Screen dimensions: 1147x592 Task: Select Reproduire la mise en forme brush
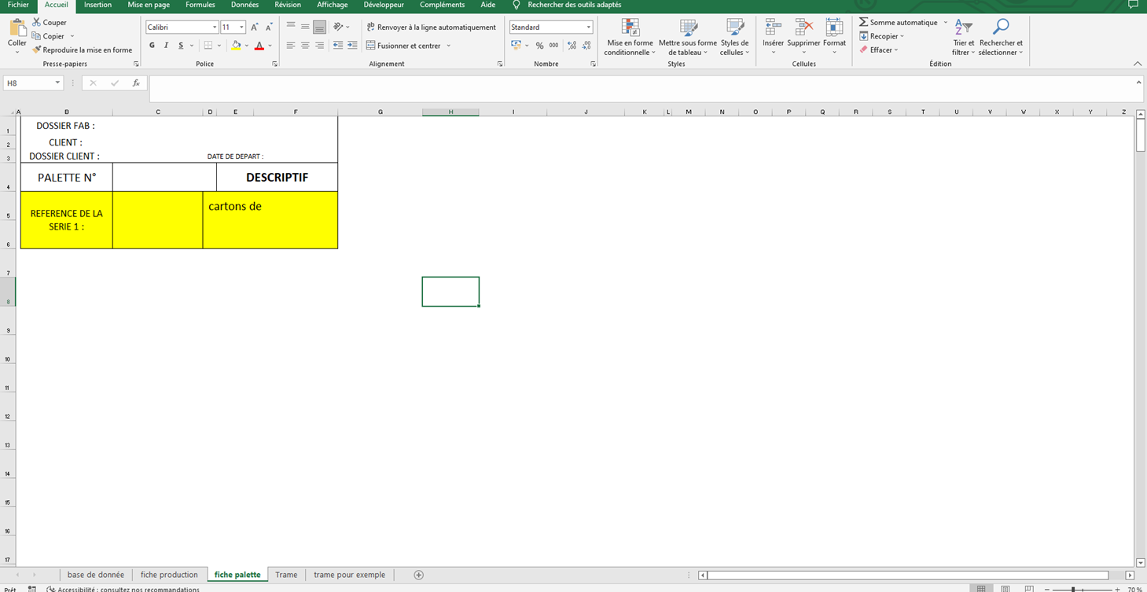pos(37,50)
